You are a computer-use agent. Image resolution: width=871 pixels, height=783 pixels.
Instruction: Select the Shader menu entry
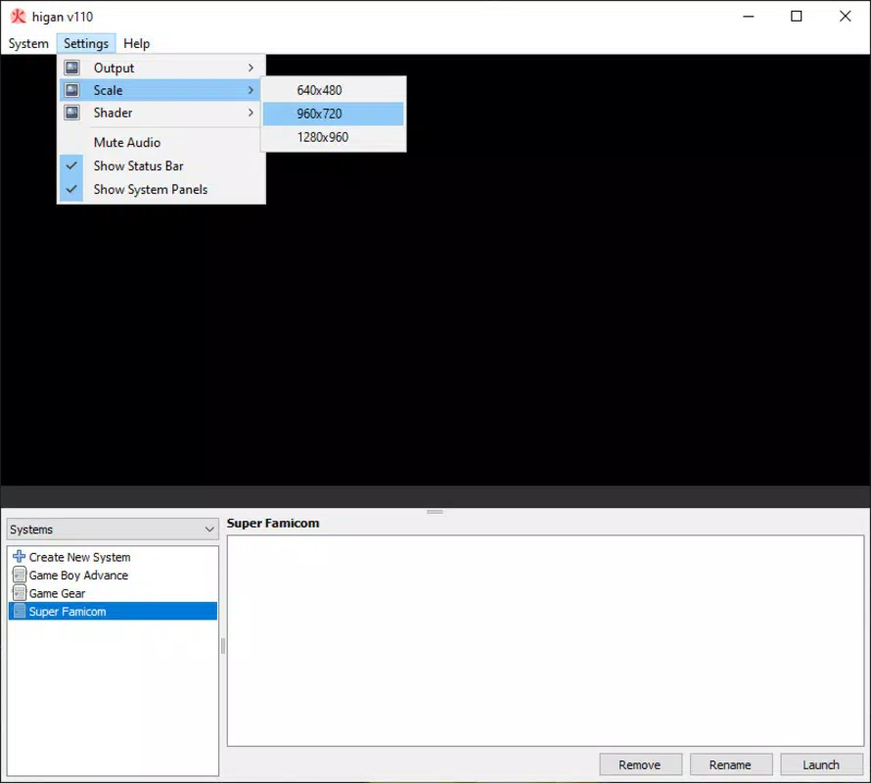161,113
